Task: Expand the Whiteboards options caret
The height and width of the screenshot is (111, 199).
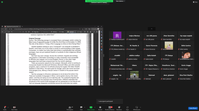Action: pyautogui.click(x=141, y=107)
